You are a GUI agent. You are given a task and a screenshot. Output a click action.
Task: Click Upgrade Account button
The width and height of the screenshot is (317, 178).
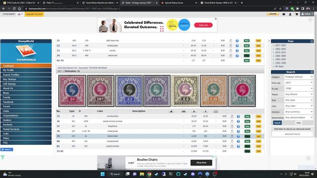(x=34, y=14)
